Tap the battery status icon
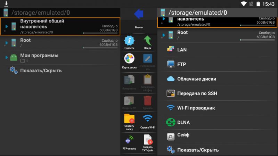This screenshot has height=156, width=278. click(x=258, y=4)
